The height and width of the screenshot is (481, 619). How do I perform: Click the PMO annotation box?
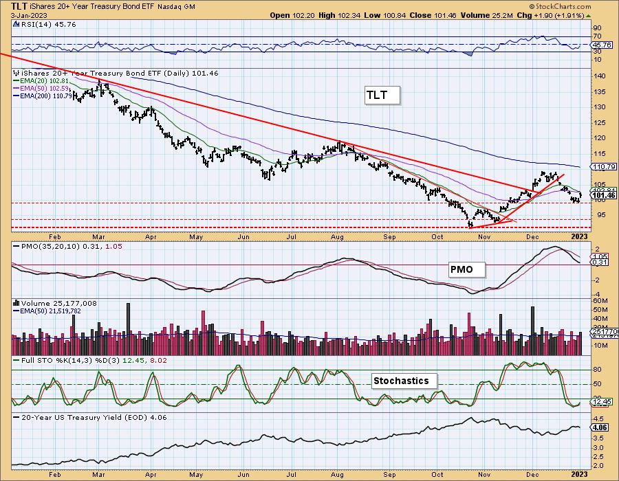[467, 269]
